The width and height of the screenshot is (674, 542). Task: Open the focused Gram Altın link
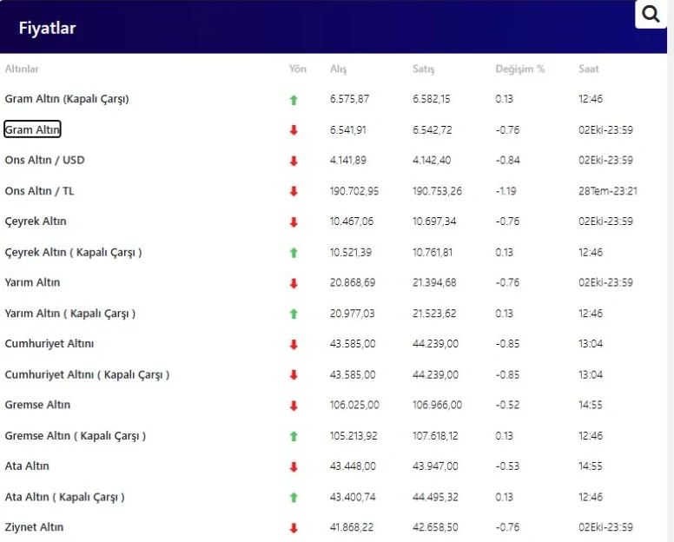pos(32,129)
